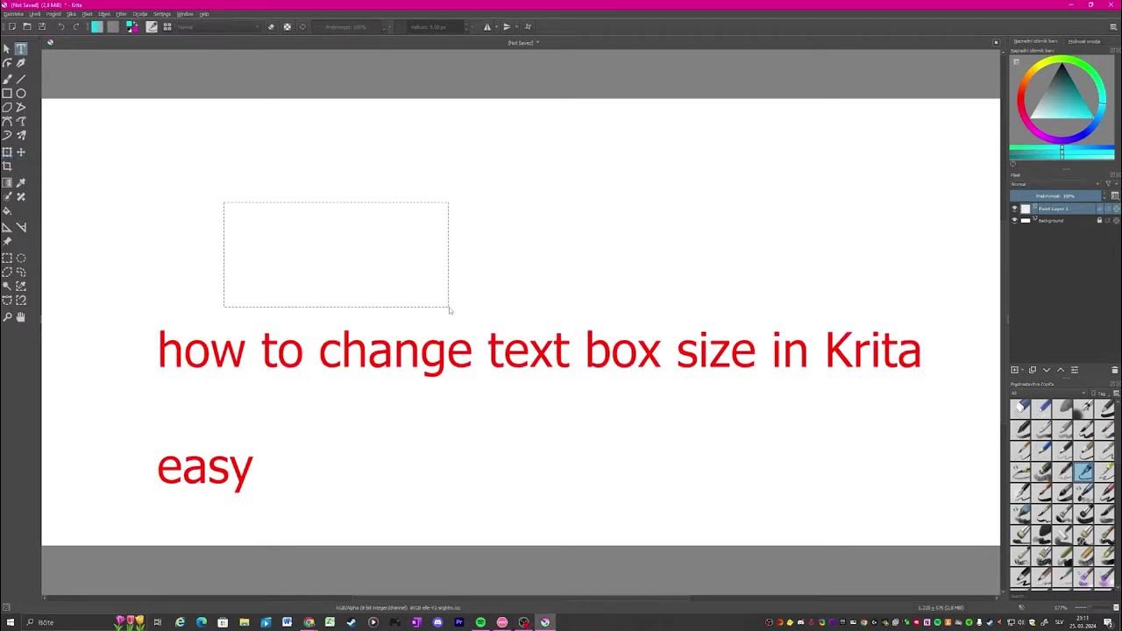This screenshot has width=1122, height=631.
Task: Toggle lock on the Background layer
Action: click(x=1099, y=220)
